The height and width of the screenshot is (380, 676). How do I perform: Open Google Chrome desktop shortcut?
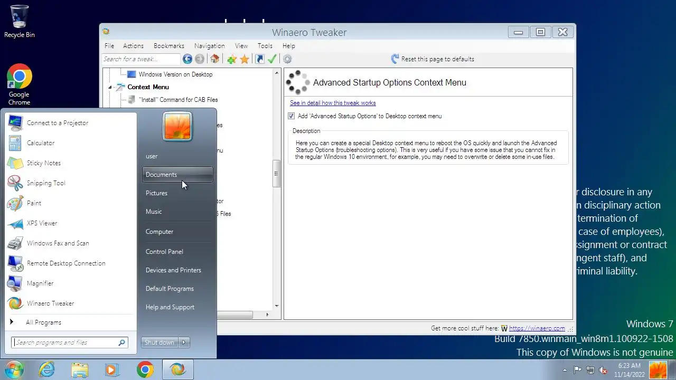point(19,85)
